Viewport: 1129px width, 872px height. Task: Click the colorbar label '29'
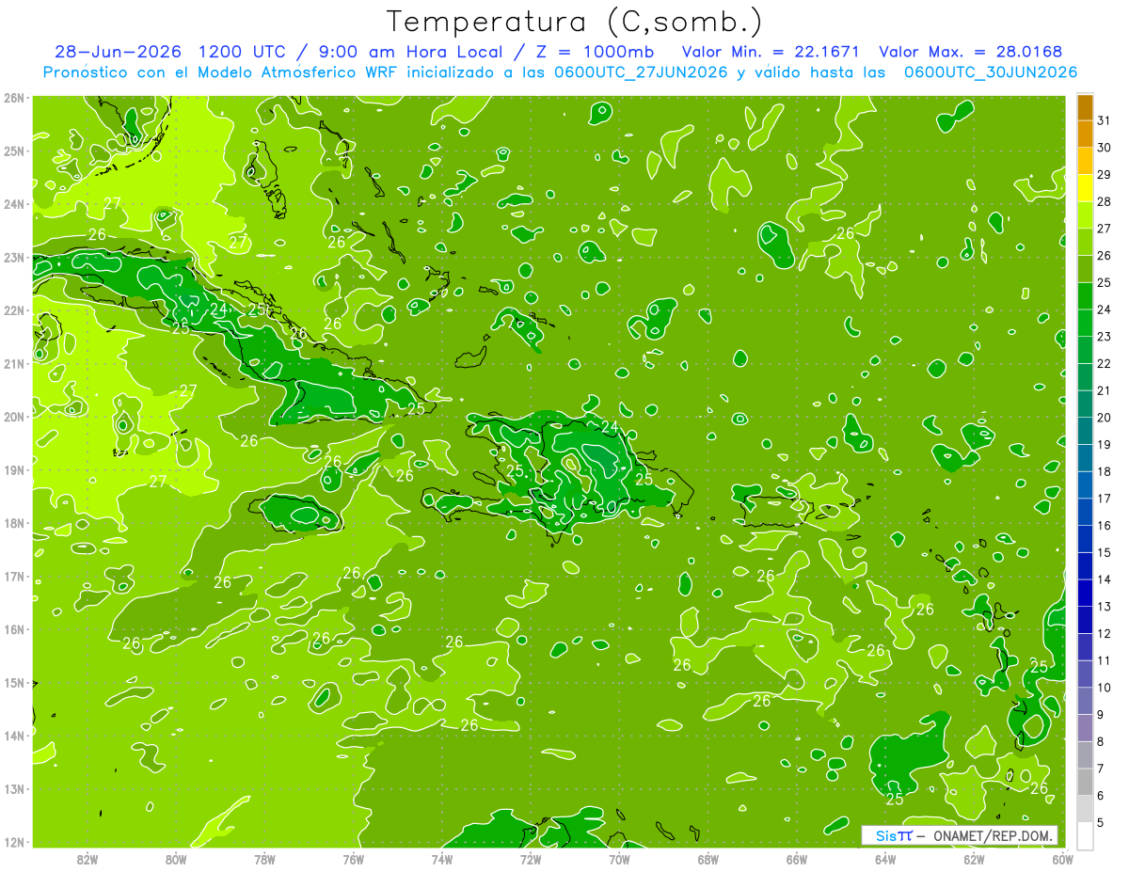point(1105,175)
